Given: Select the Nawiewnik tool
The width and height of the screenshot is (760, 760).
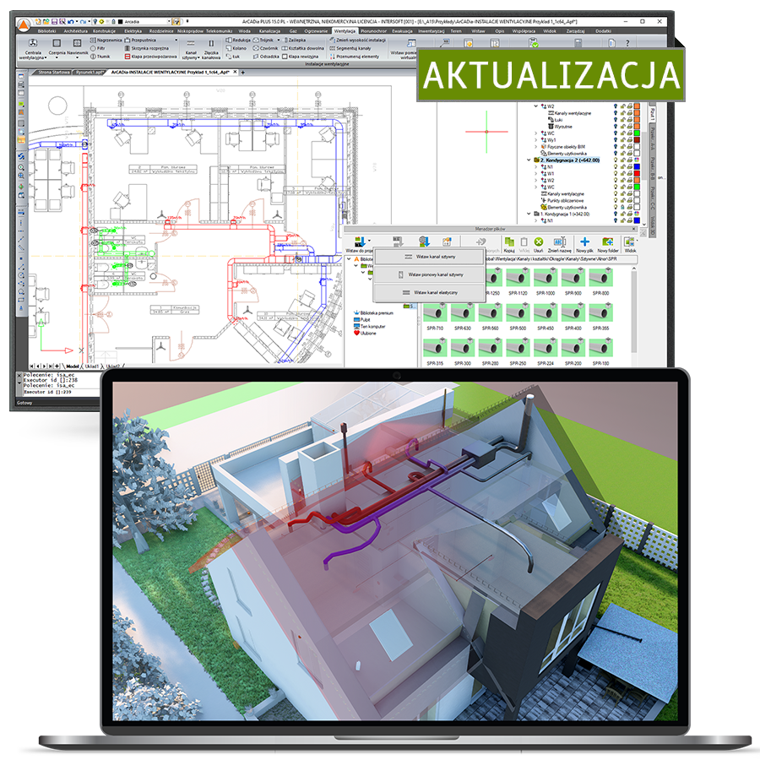Looking at the screenshot, I should [78, 48].
